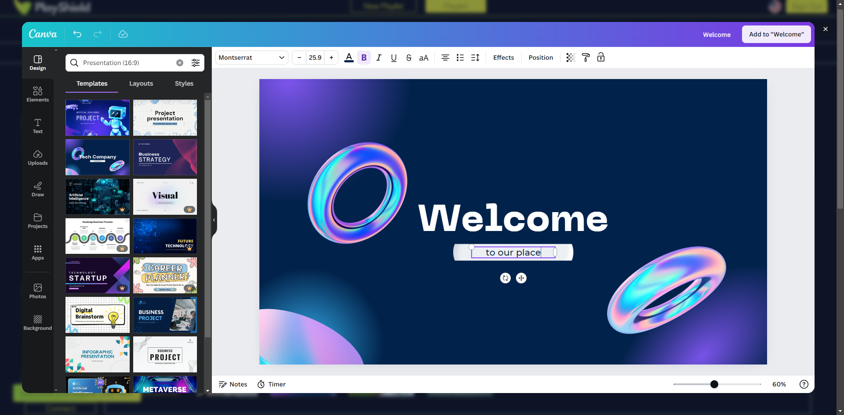Change the text alignment
This screenshot has height=415, width=844.
pyautogui.click(x=445, y=58)
